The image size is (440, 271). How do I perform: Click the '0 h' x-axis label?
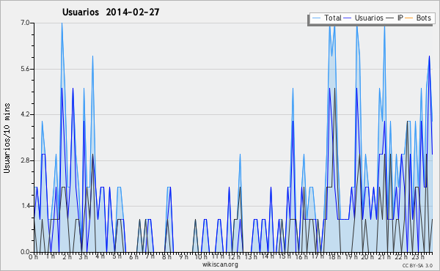click(34, 256)
